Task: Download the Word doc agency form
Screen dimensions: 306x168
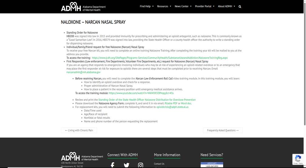Action: pyautogui.click(x=186, y=103)
